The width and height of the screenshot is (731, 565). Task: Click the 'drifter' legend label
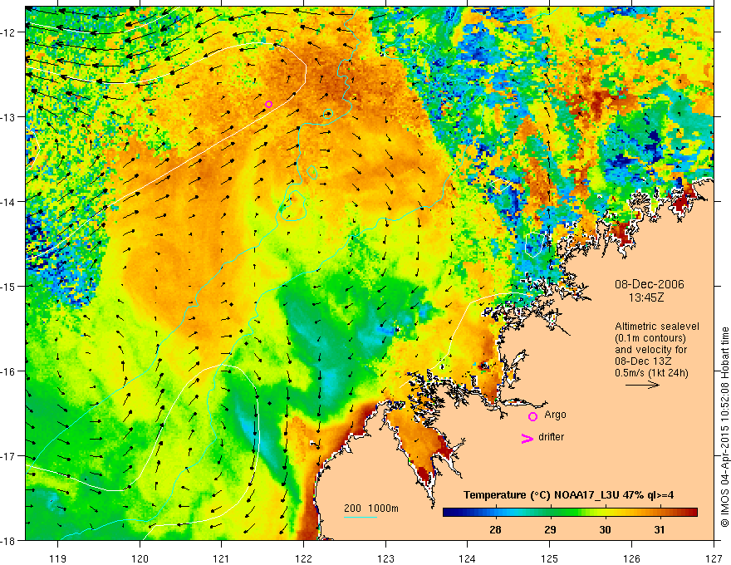(551, 437)
